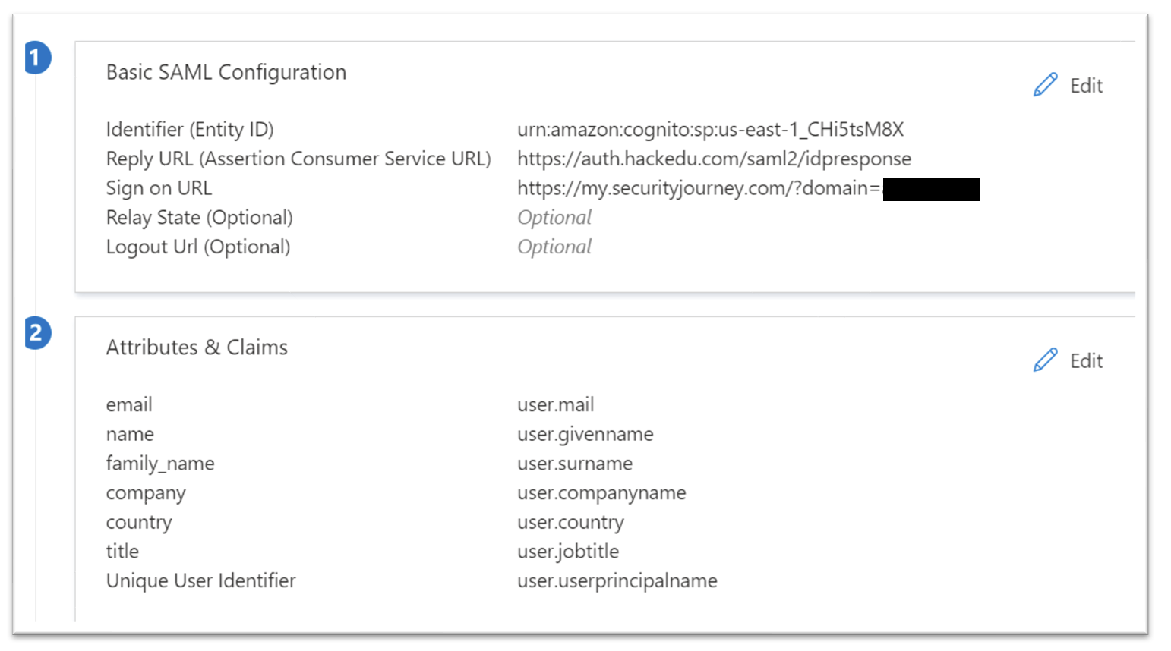Click the country claim label
Screen dimensions: 1171x651
[x=139, y=523]
